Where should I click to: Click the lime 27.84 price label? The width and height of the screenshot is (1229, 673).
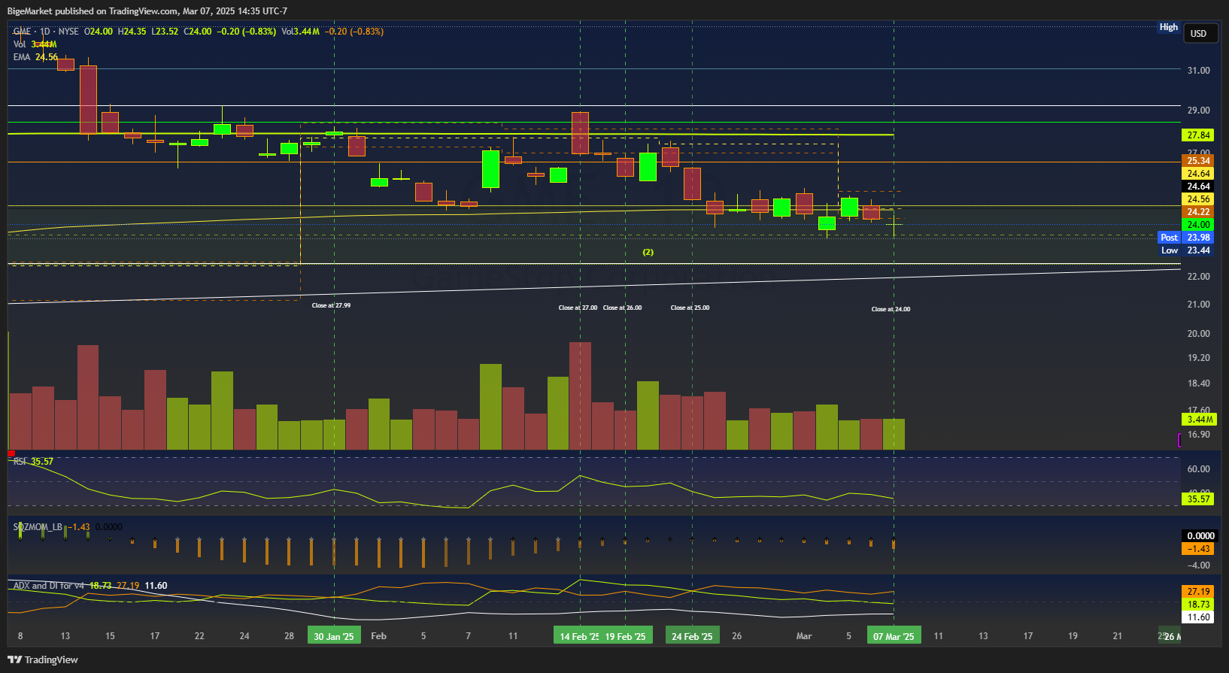[x=1198, y=135]
